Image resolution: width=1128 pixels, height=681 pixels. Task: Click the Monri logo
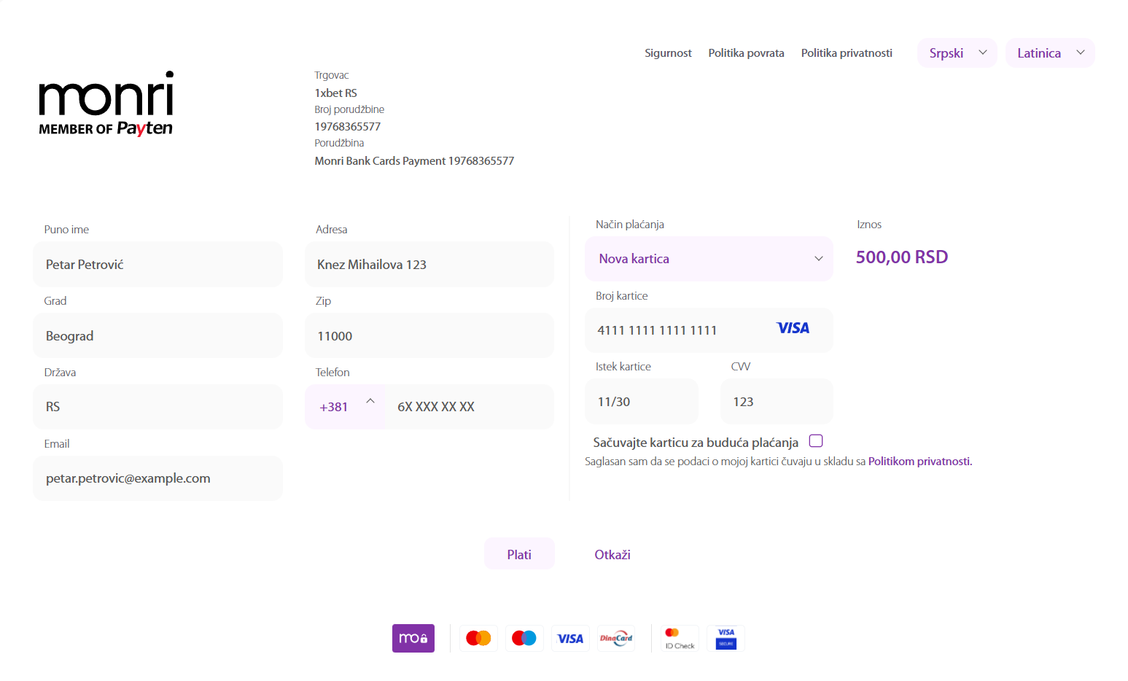click(x=106, y=104)
